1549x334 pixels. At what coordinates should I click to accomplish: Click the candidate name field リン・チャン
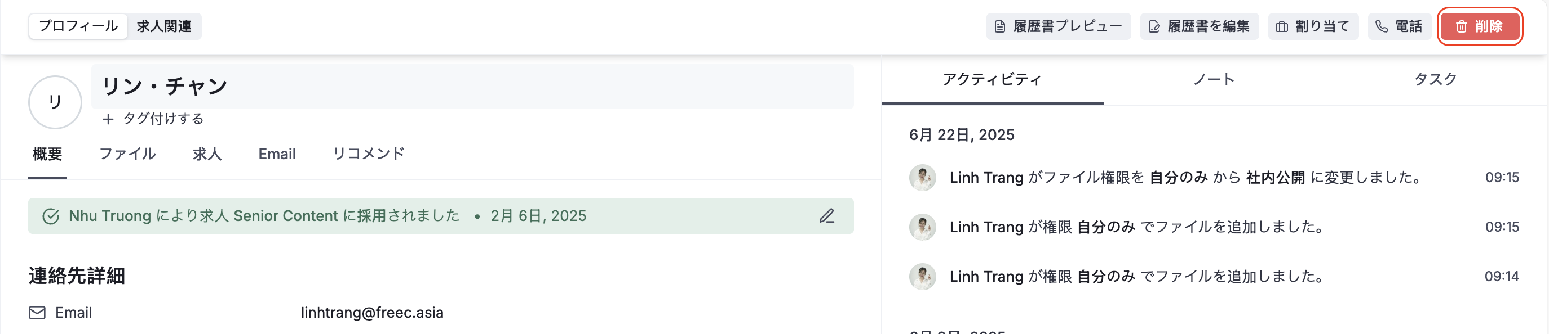click(472, 87)
